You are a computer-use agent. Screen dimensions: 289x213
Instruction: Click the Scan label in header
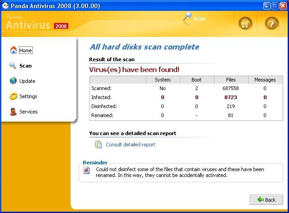[200, 18]
